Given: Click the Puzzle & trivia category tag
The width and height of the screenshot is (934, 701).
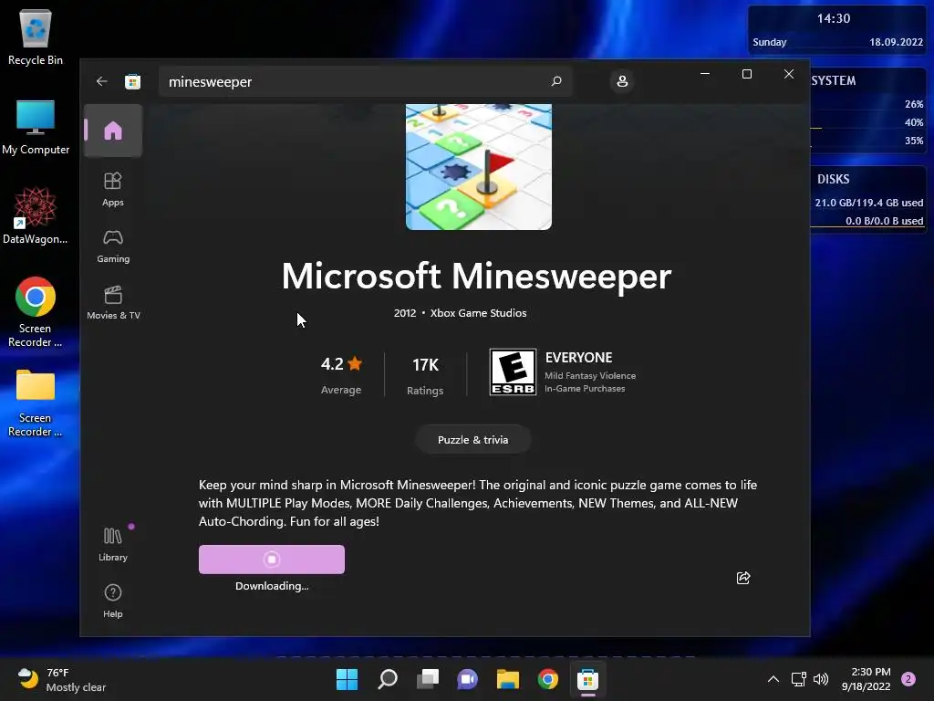Looking at the screenshot, I should tap(473, 440).
